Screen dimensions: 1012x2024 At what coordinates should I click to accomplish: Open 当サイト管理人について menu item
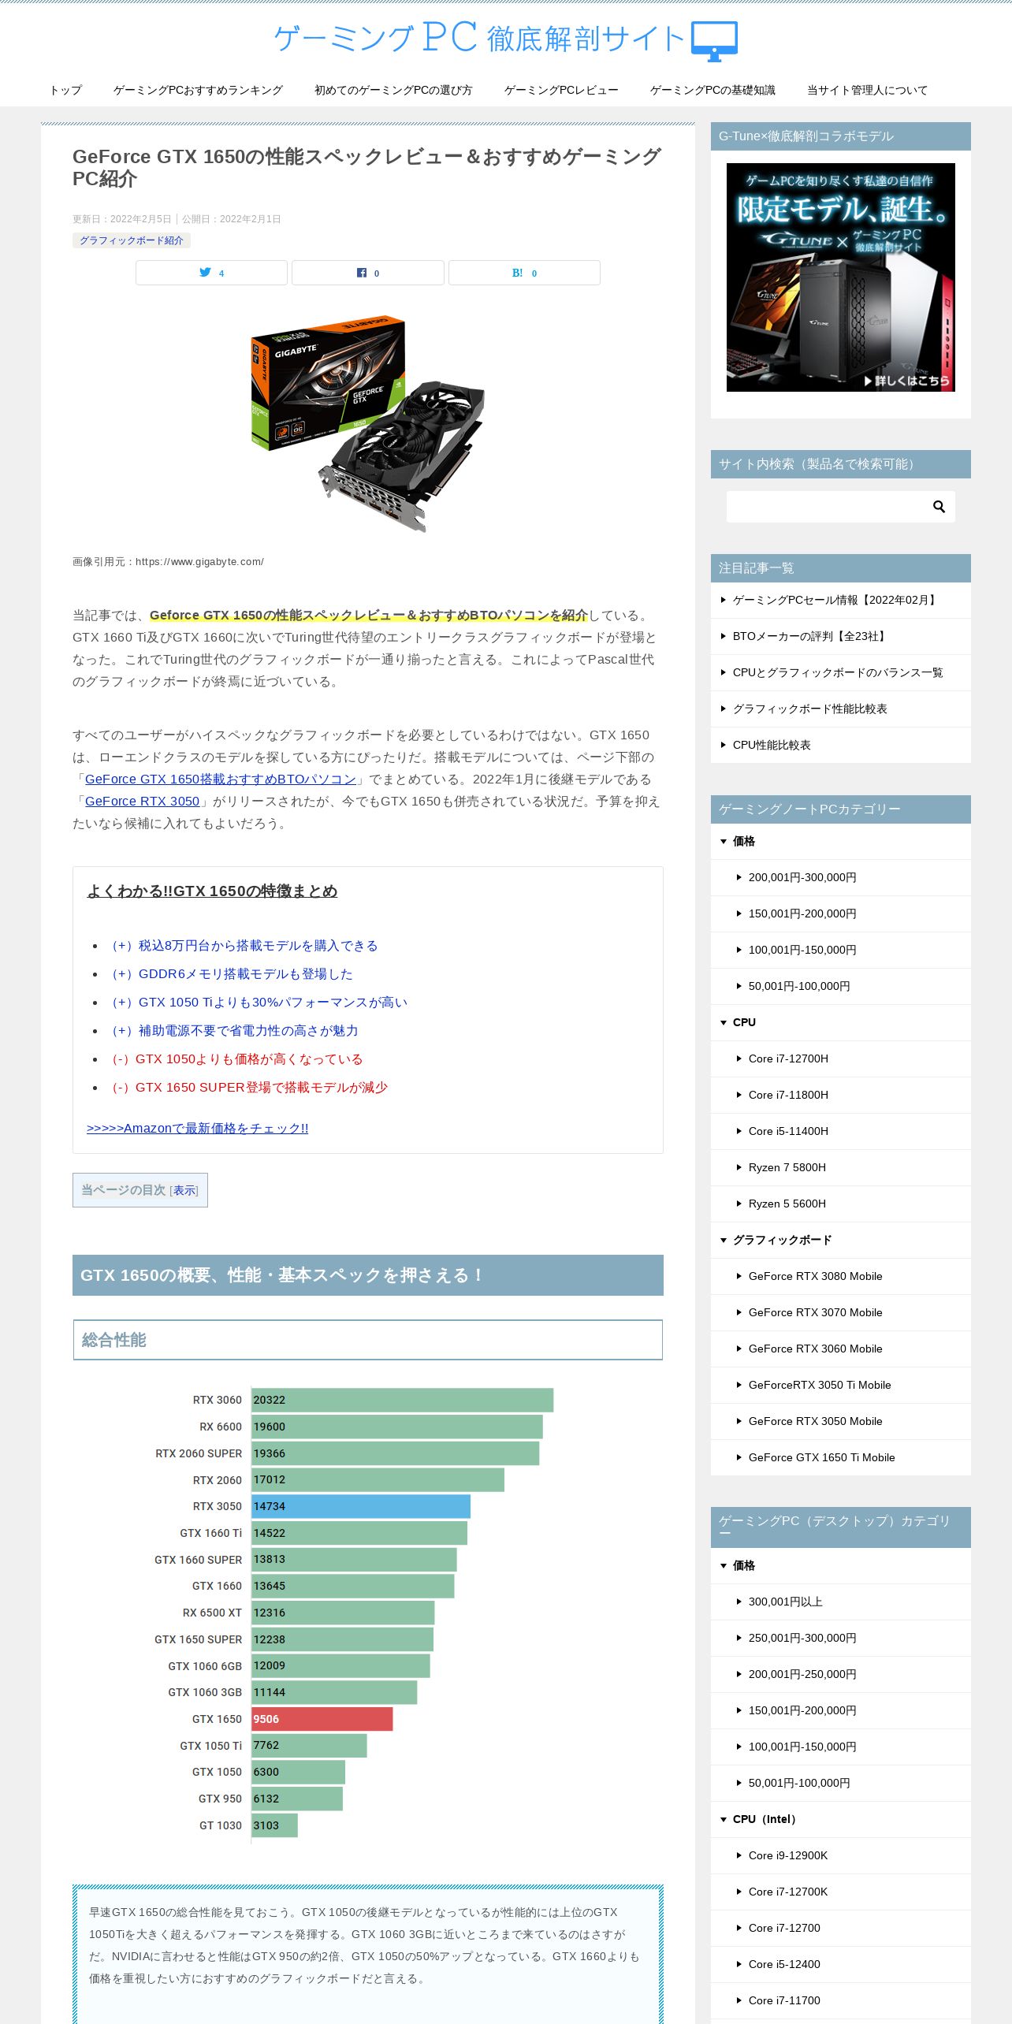[x=867, y=90]
